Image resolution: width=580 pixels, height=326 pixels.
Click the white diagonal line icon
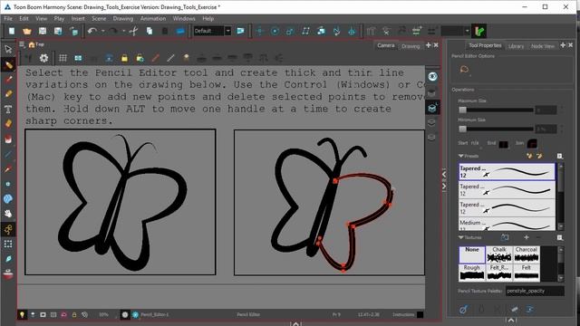170,58
